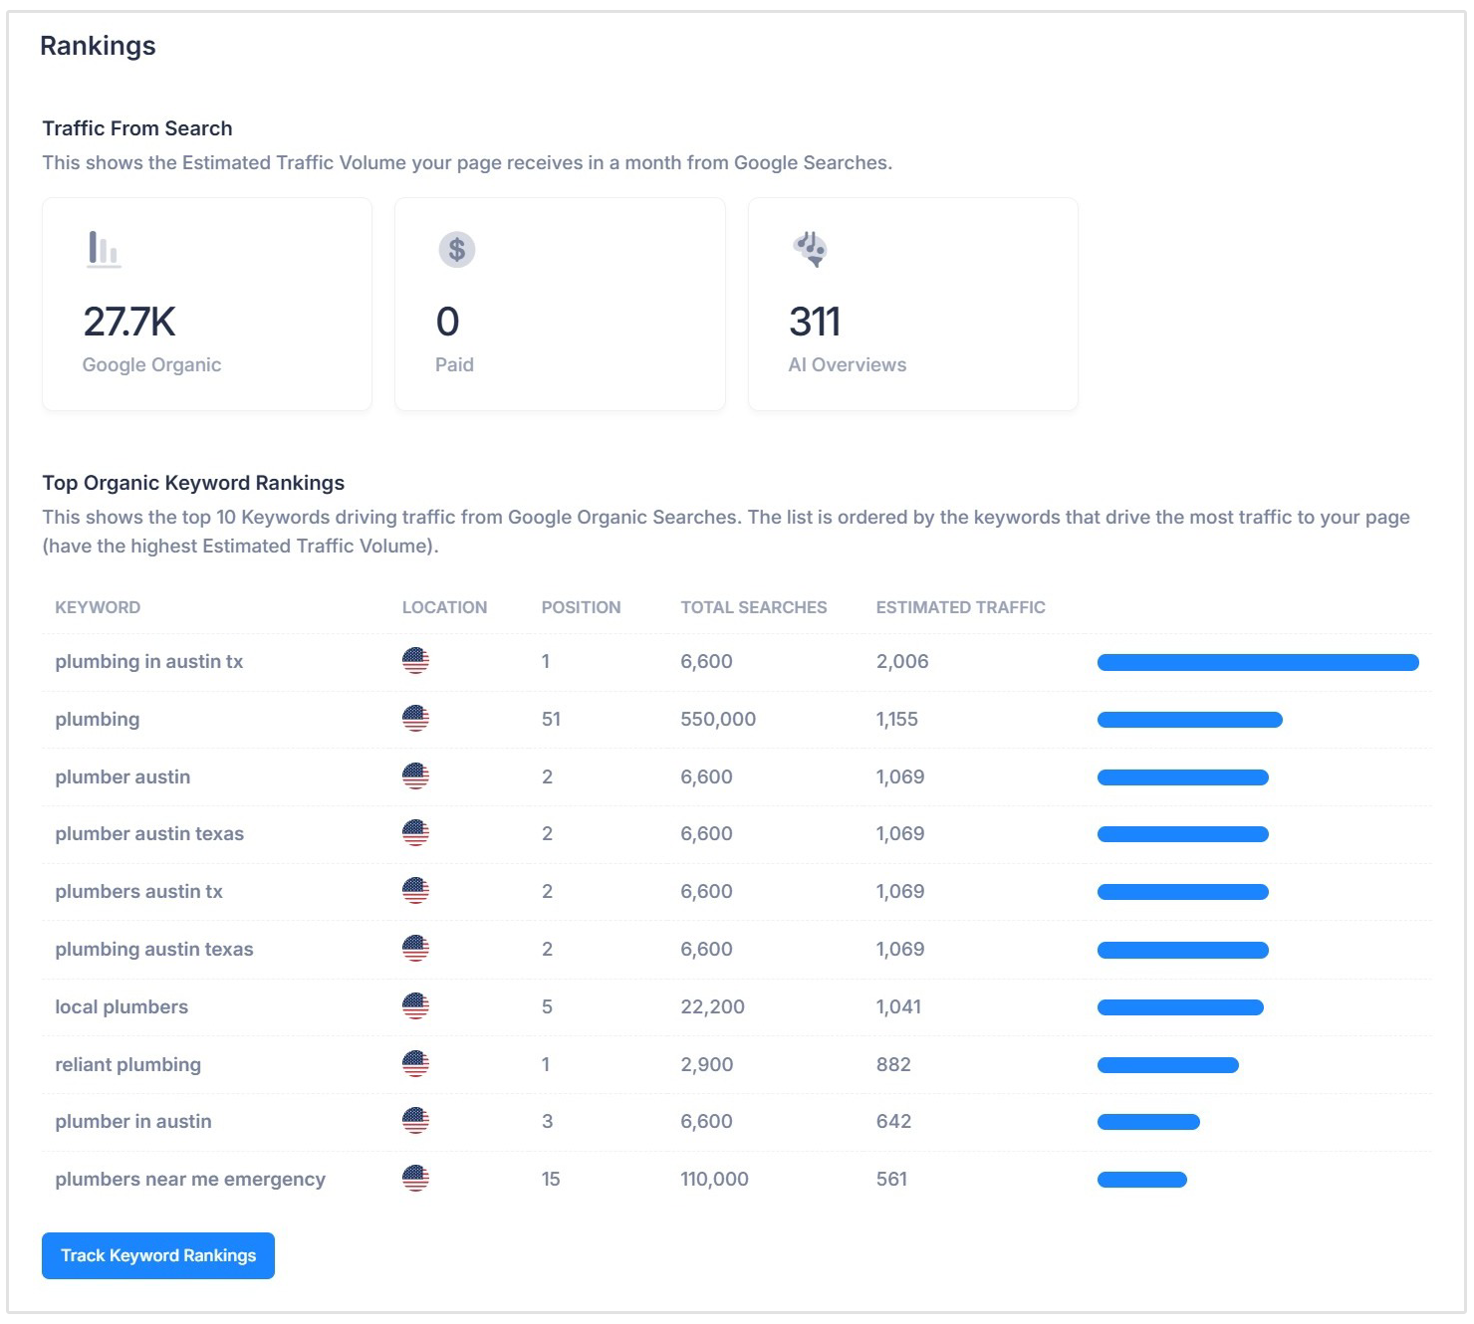Click the traffic bar for plumbers near me emergency
Viewport: 1474px width, 1324px height.
1142,1180
